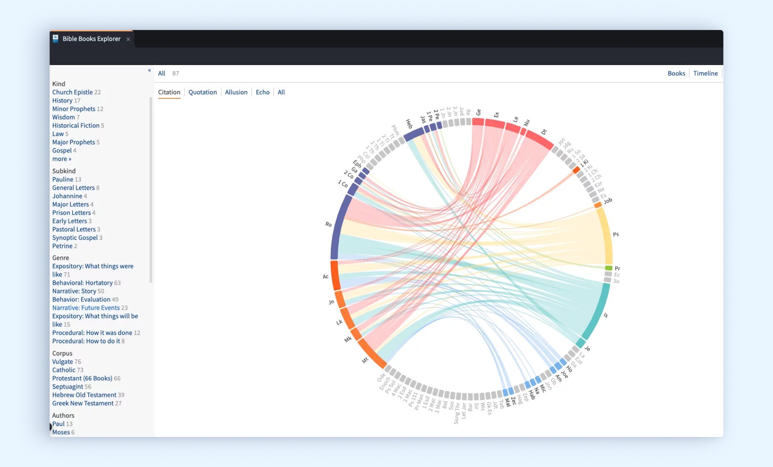Switch to the Quotation tab
Viewport: 773px width, 467px height.
pos(202,92)
